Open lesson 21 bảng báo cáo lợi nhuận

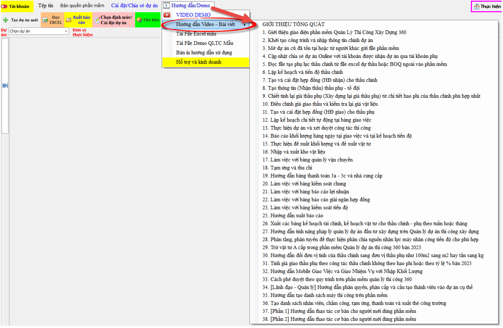pyautogui.click(x=305, y=192)
